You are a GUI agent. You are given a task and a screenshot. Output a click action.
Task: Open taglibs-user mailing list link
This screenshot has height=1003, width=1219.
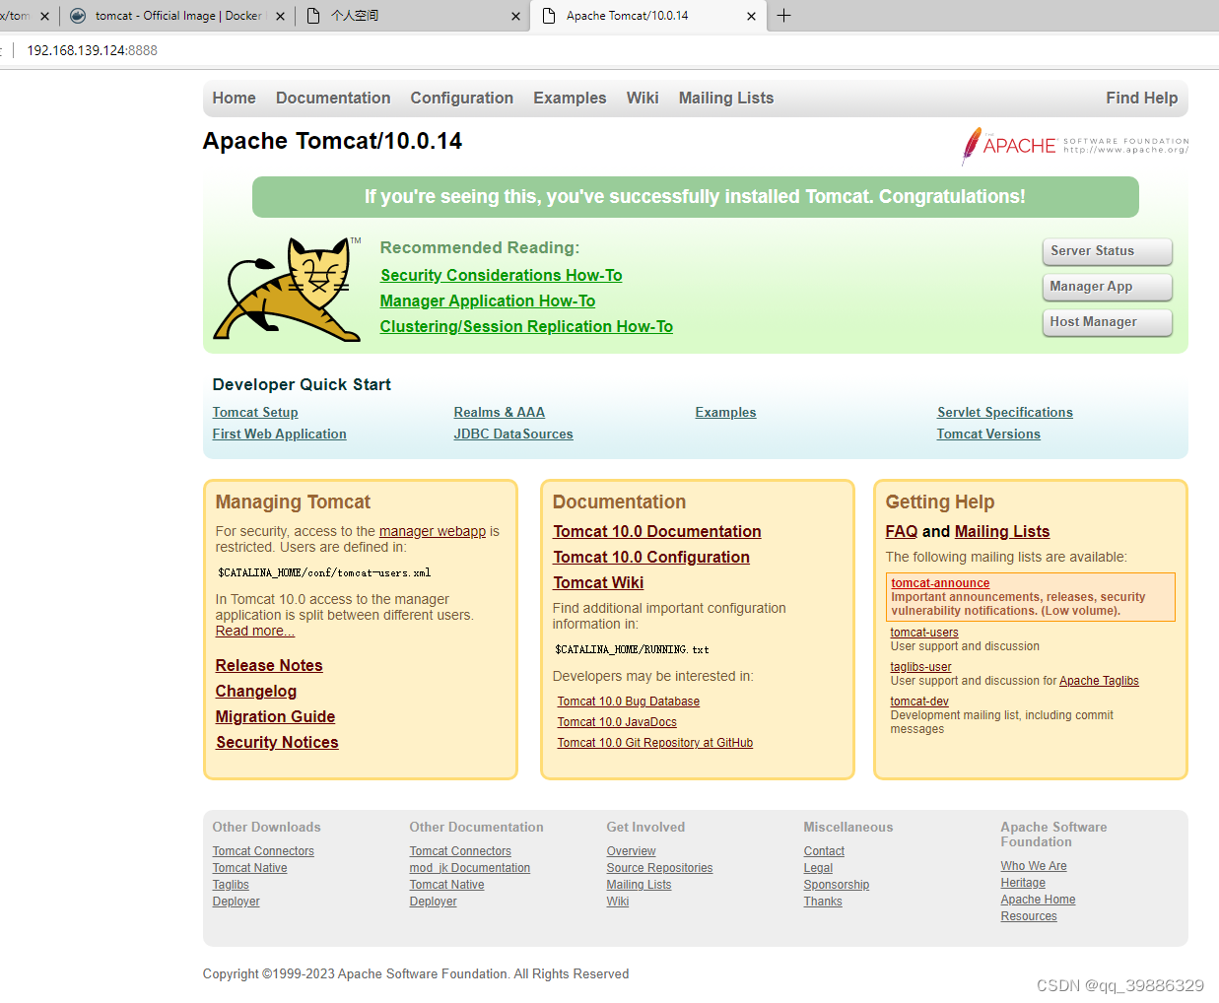click(921, 667)
